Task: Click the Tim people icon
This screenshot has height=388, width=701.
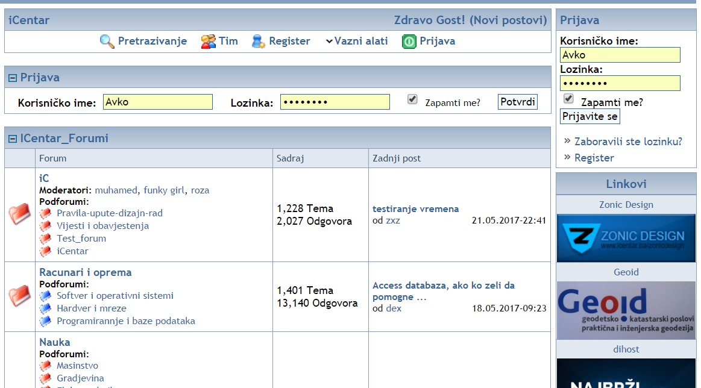Action: pyautogui.click(x=208, y=42)
